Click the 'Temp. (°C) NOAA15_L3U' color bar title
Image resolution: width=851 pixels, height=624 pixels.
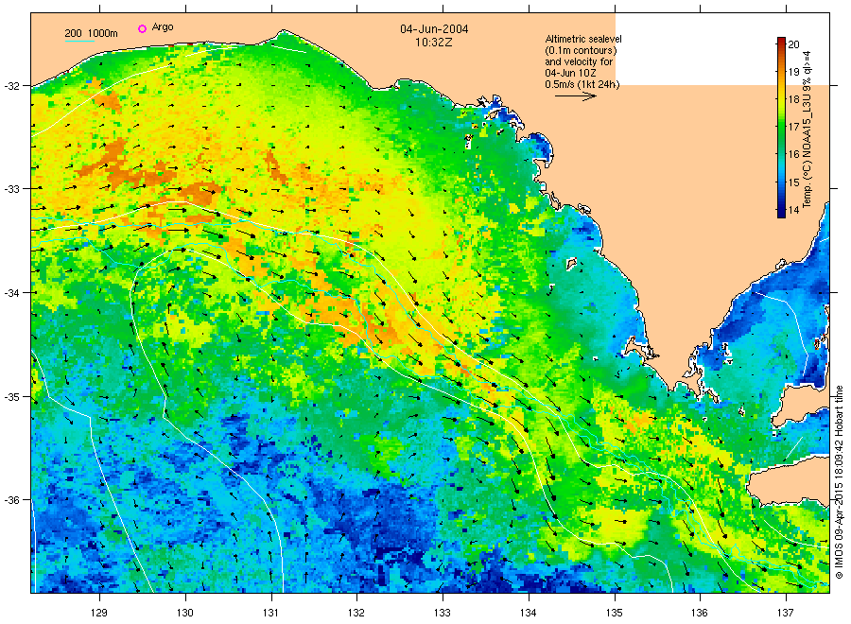tap(808, 129)
